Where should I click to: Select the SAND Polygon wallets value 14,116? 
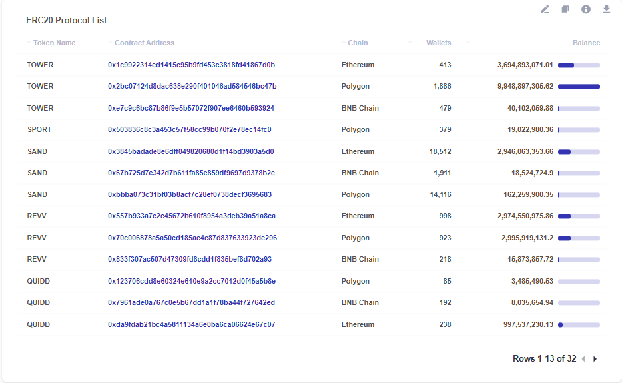[x=440, y=194]
